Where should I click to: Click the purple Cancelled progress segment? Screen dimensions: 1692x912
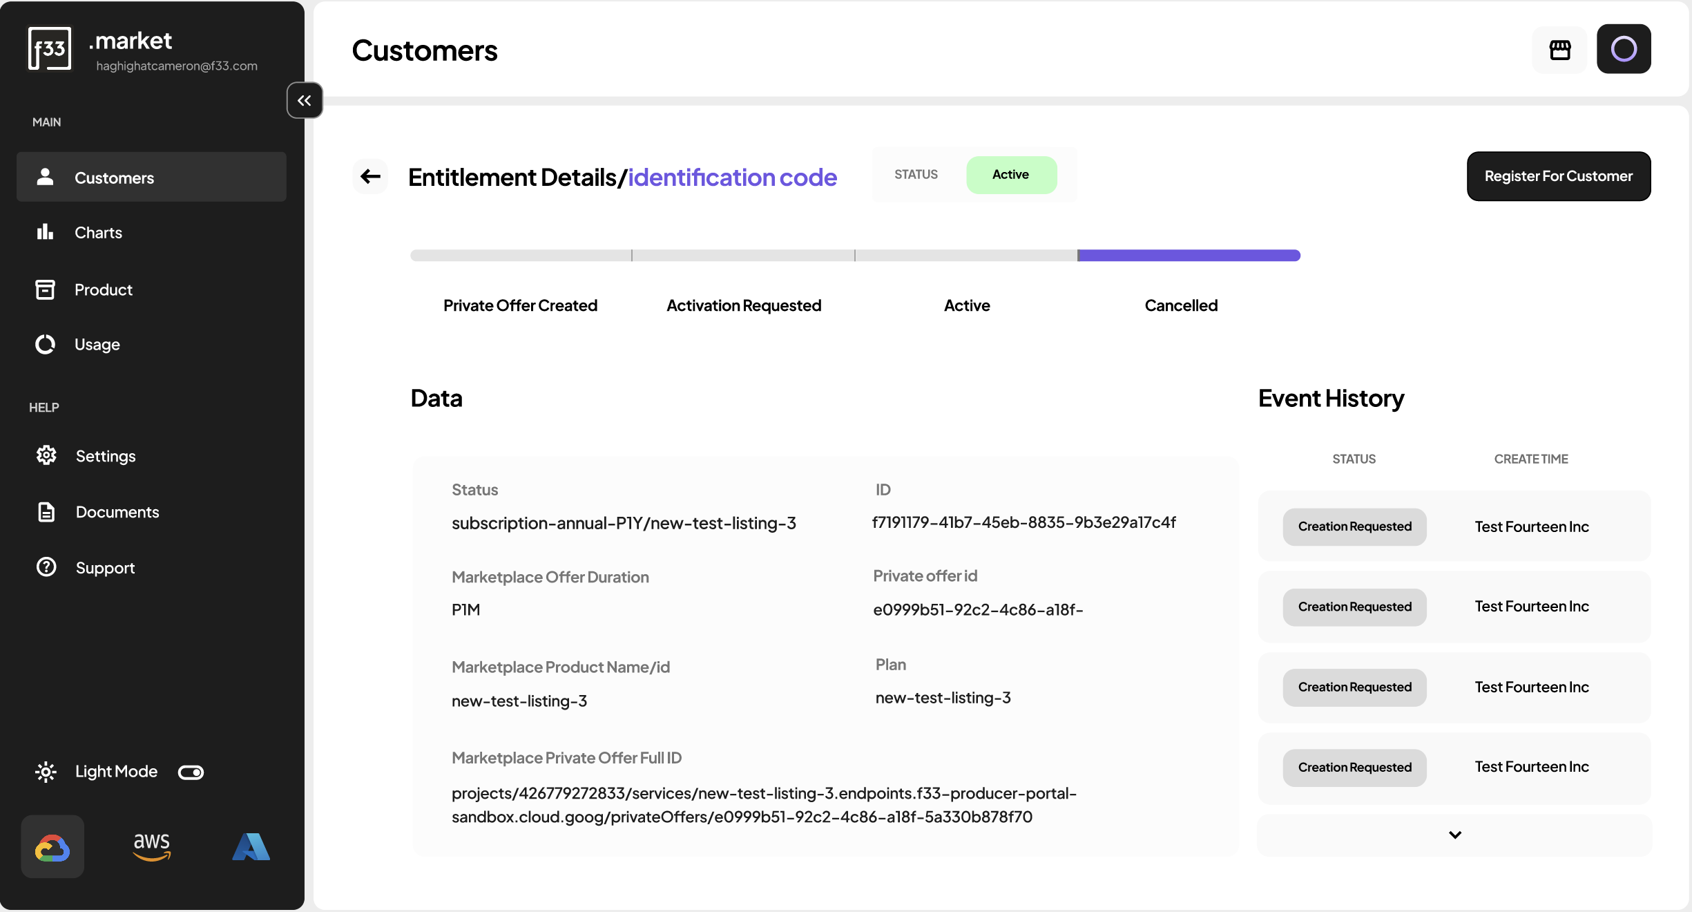[1188, 256]
